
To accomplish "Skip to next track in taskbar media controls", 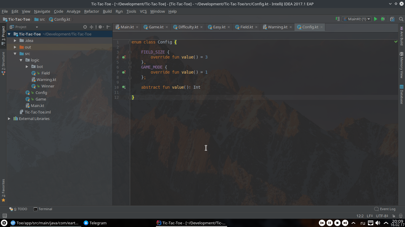I will point(345,223).
